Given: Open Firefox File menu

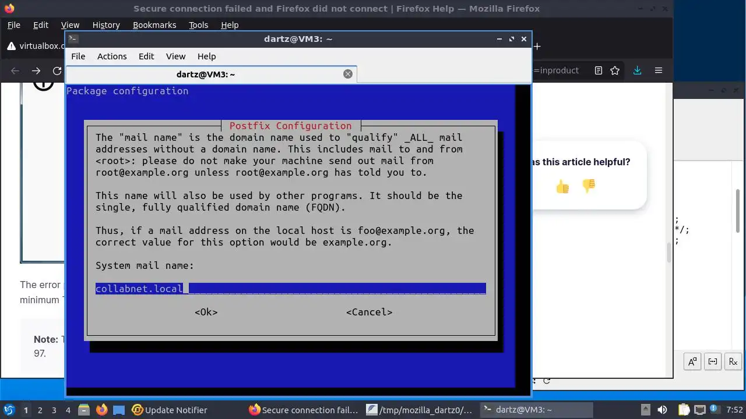Looking at the screenshot, I should (13, 25).
